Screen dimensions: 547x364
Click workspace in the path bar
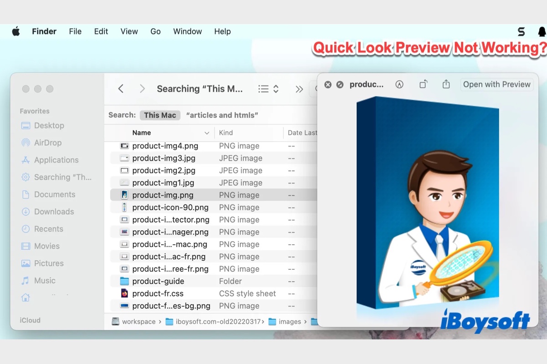(x=139, y=322)
